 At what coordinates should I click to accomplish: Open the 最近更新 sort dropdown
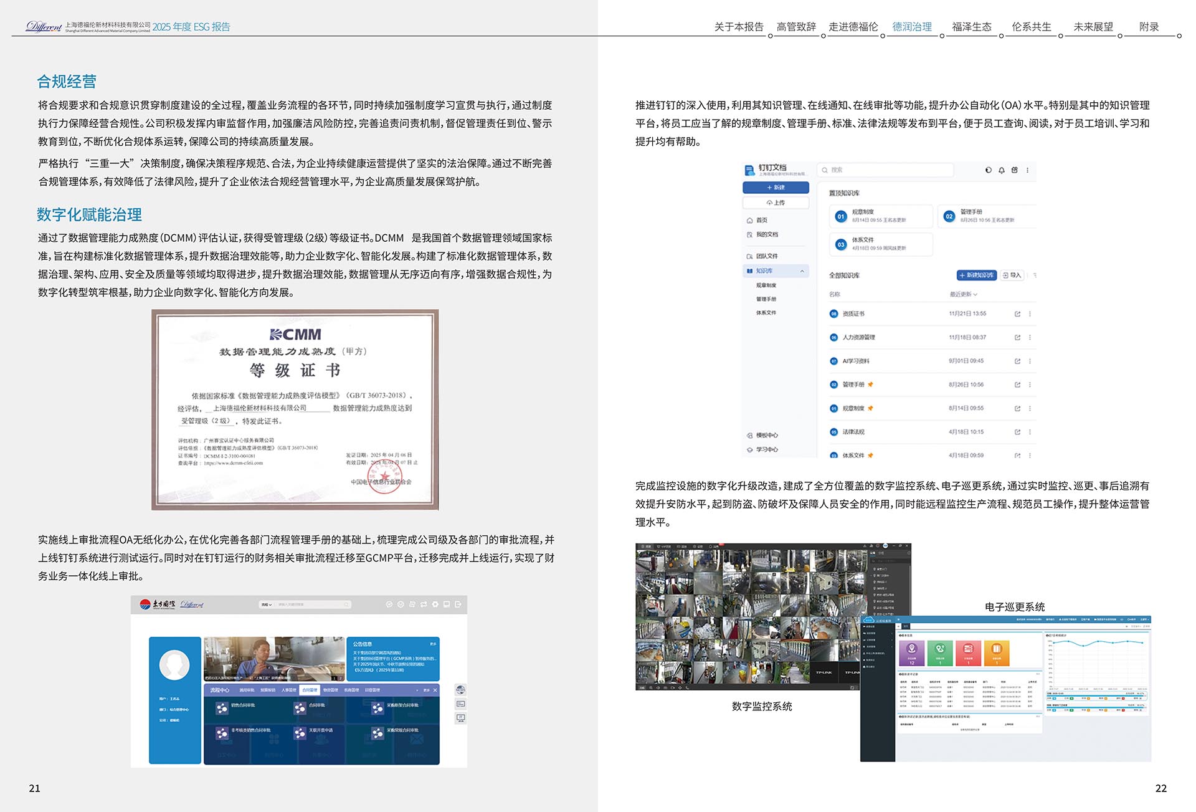(x=963, y=294)
